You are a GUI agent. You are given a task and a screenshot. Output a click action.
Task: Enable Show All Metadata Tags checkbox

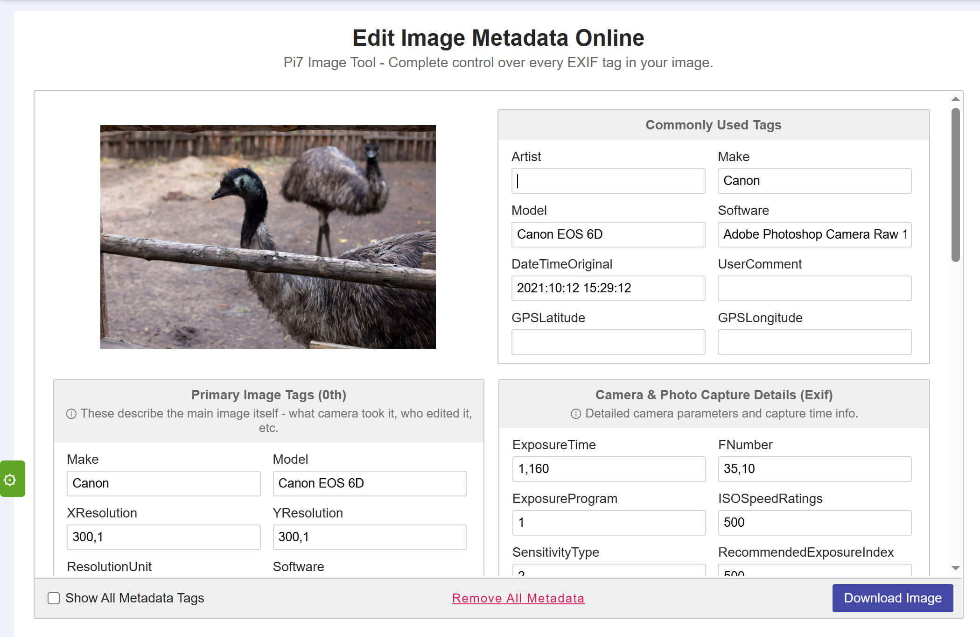click(54, 598)
